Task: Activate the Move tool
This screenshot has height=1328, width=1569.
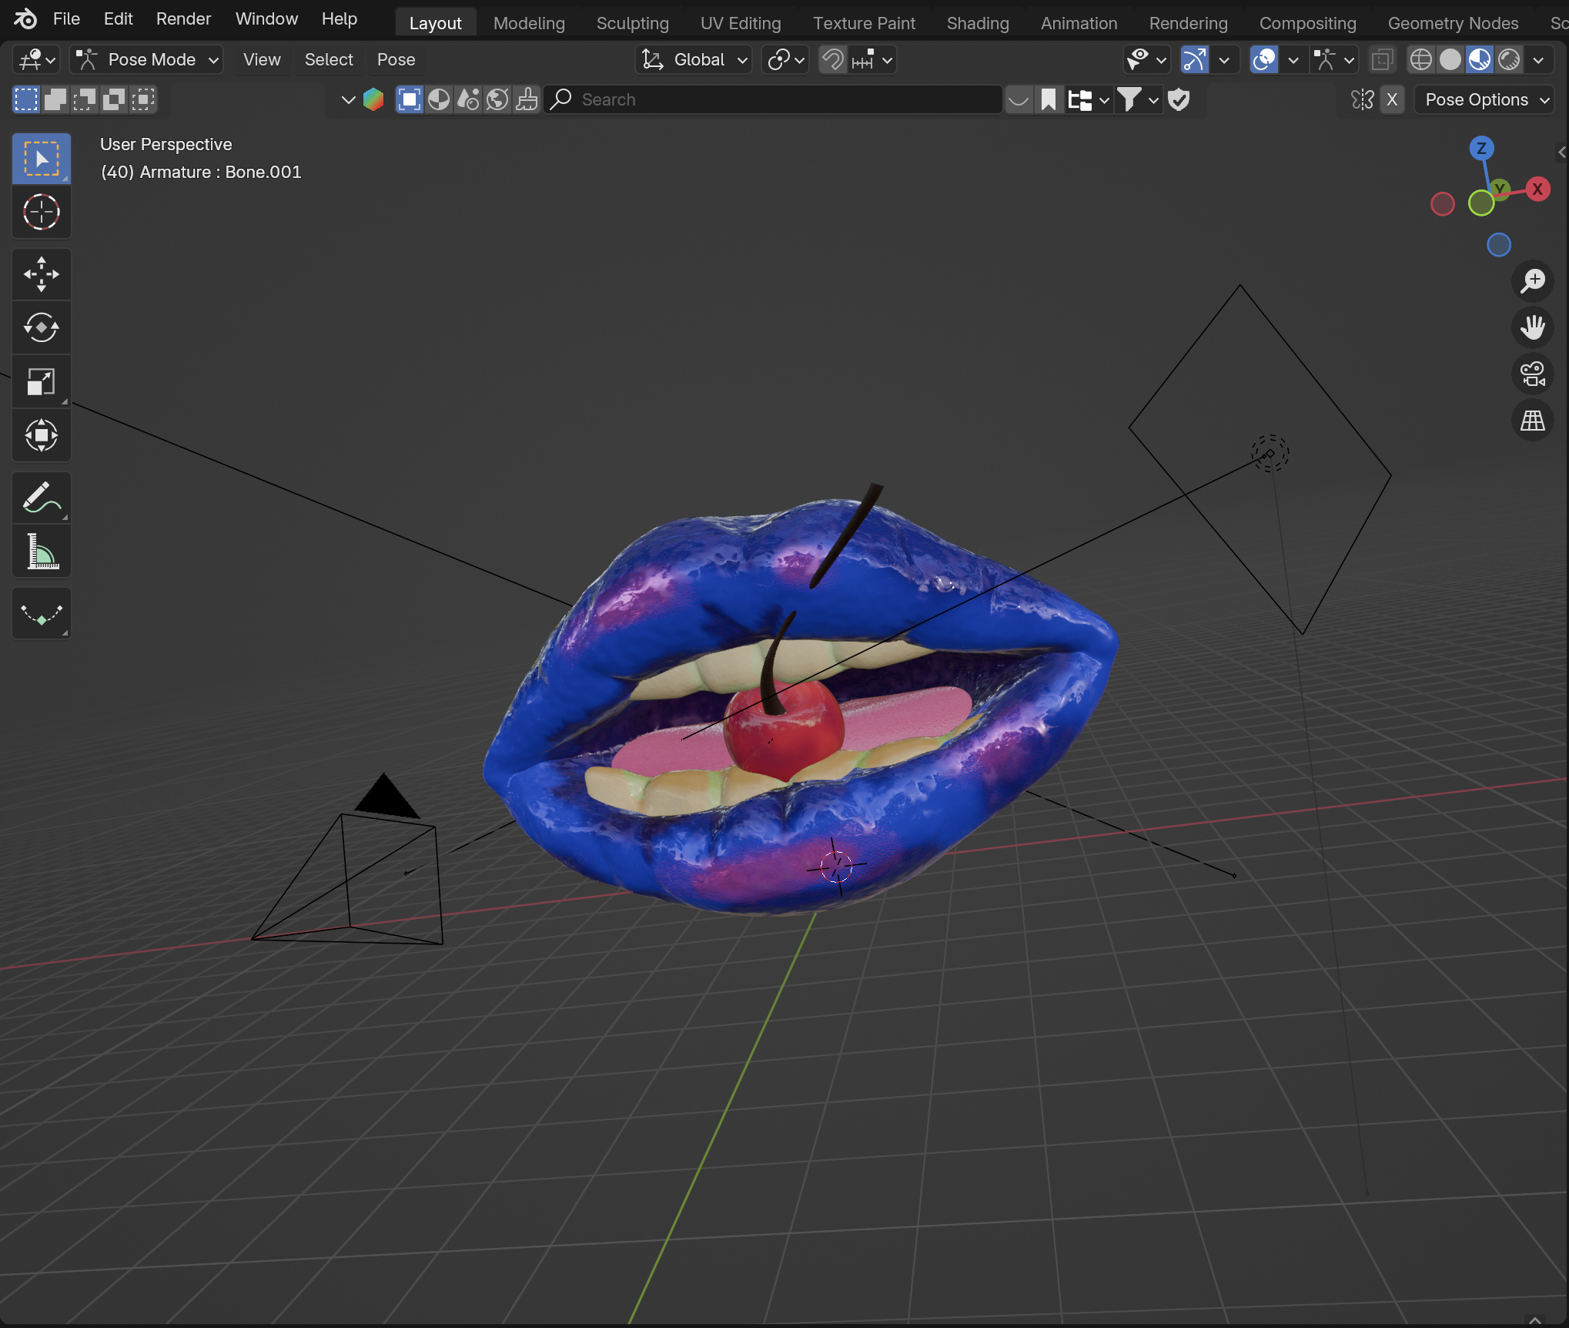Action: point(42,274)
